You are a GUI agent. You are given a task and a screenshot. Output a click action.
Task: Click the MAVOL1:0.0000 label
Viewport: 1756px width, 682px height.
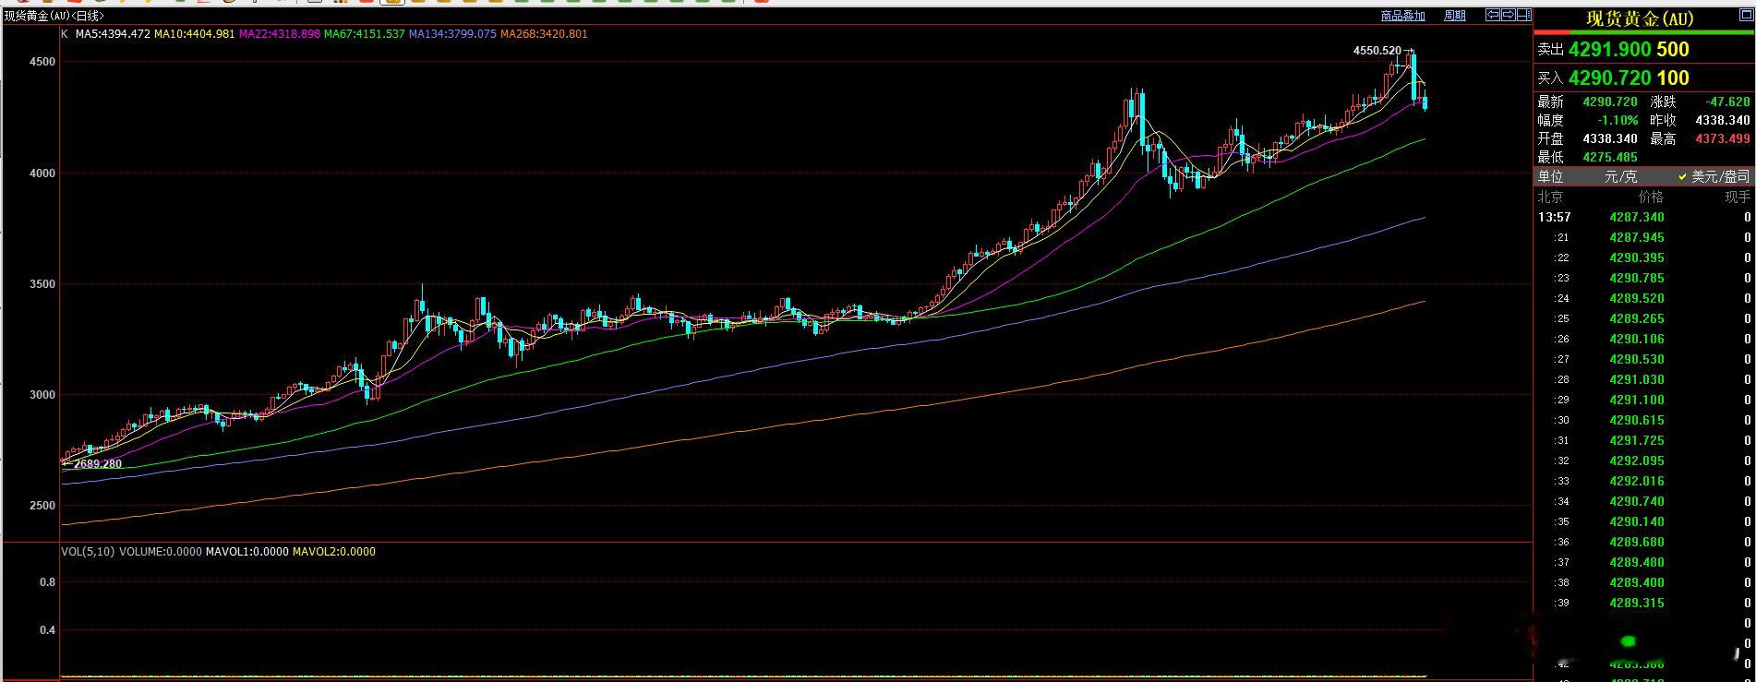point(247,552)
